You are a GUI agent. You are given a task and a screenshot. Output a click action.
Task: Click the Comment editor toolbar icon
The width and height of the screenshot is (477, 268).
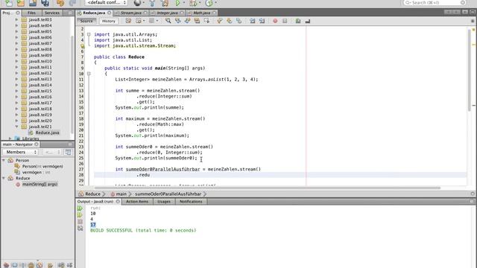point(298,21)
